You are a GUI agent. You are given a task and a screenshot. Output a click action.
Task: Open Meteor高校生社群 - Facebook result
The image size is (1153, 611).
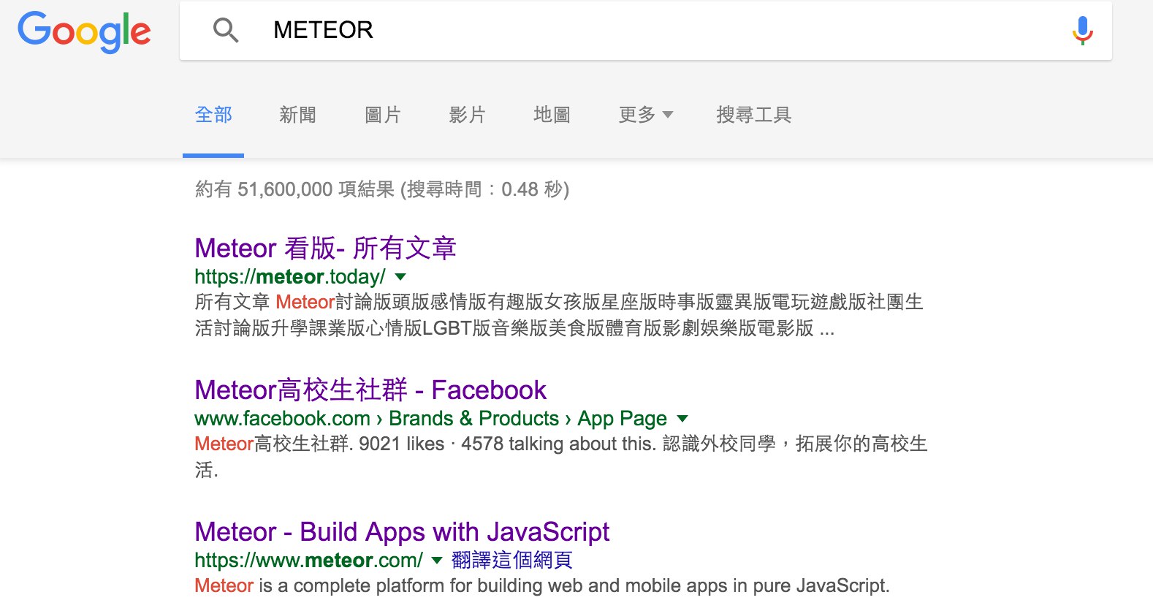pos(370,390)
